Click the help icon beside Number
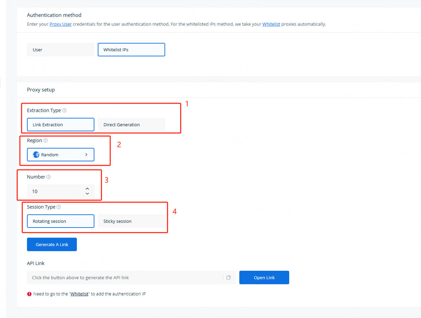This screenshot has width=421, height=318. click(49, 177)
